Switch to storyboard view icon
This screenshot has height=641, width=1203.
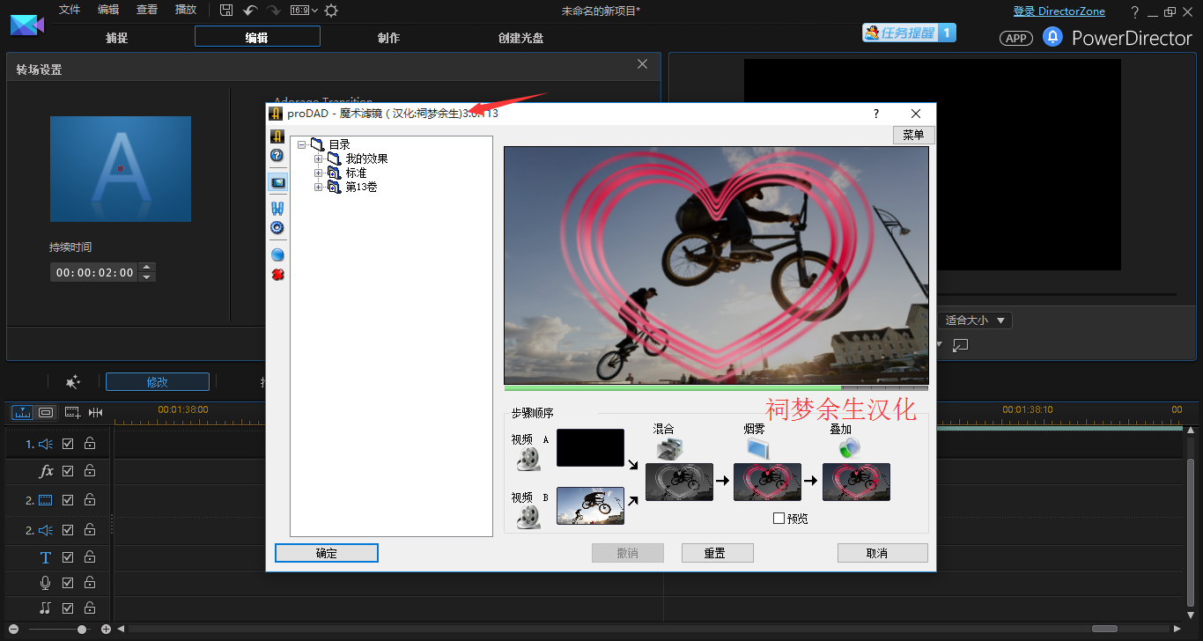(46, 412)
